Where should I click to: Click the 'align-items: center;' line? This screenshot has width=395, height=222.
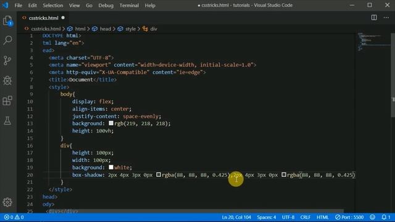click(x=102, y=109)
